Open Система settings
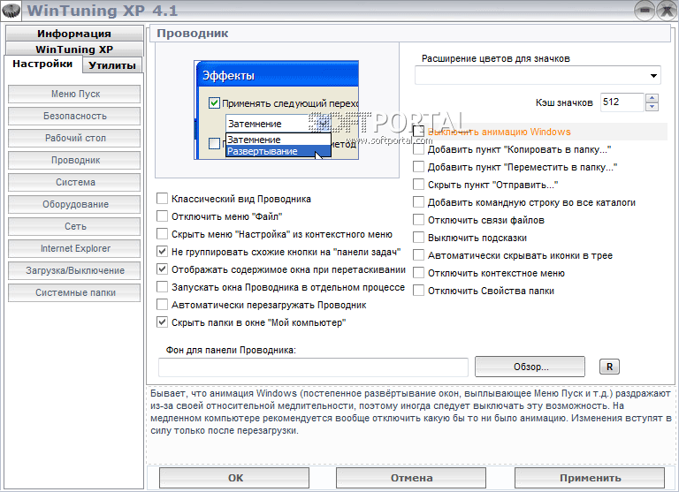679x492 pixels. (74, 182)
